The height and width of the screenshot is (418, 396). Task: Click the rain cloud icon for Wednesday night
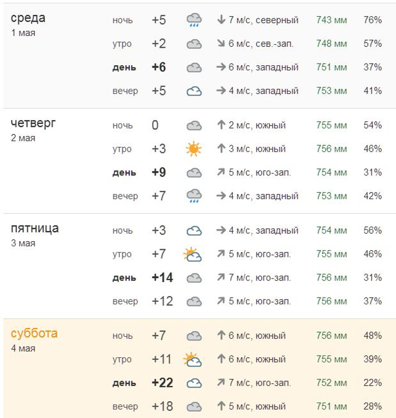click(194, 20)
